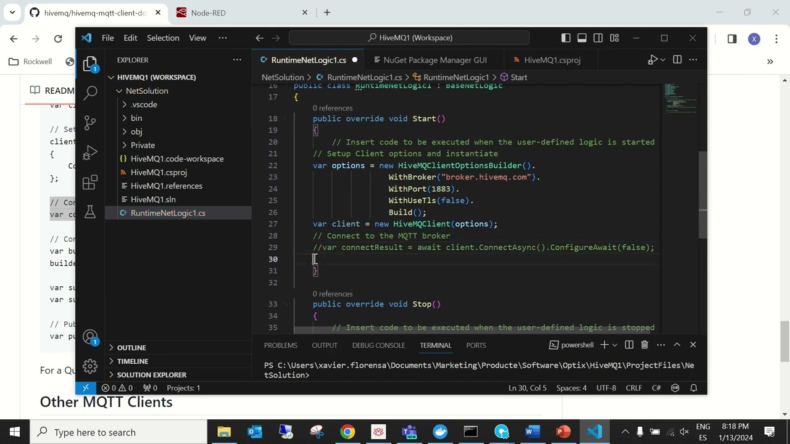Go back in VS Code navigation history
This screenshot has height=444, width=790.
260,38
